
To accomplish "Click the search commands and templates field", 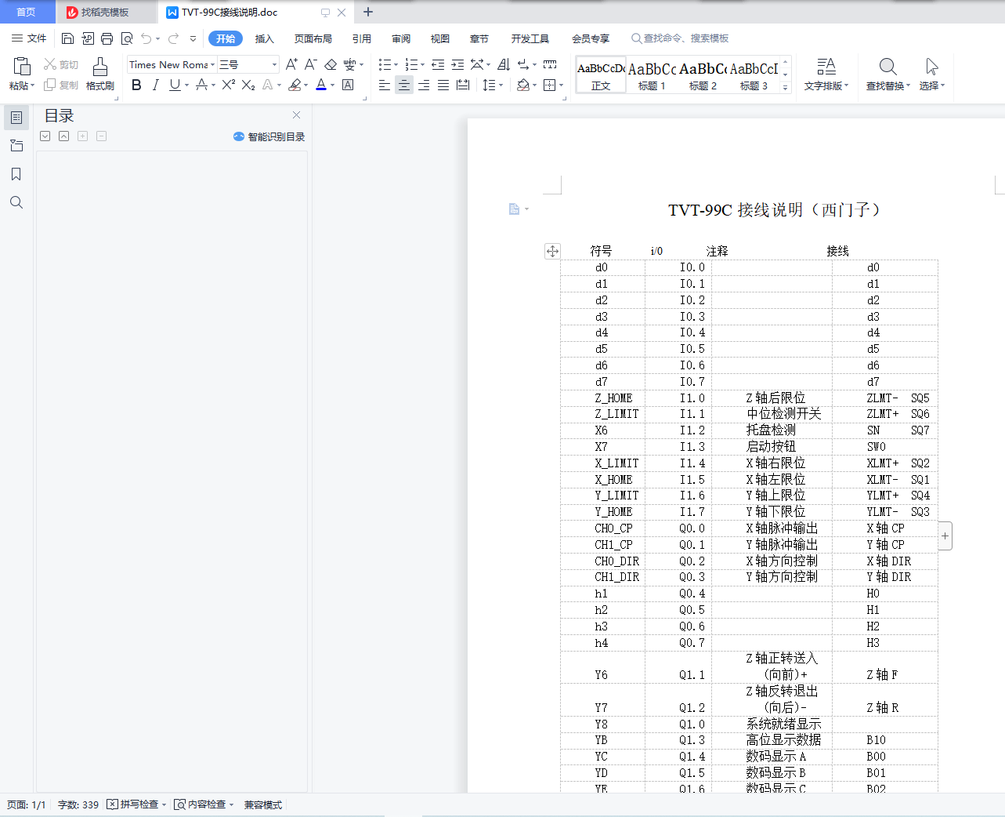I will click(680, 38).
